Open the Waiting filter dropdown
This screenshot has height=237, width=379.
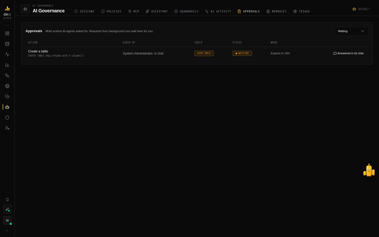click(x=351, y=31)
